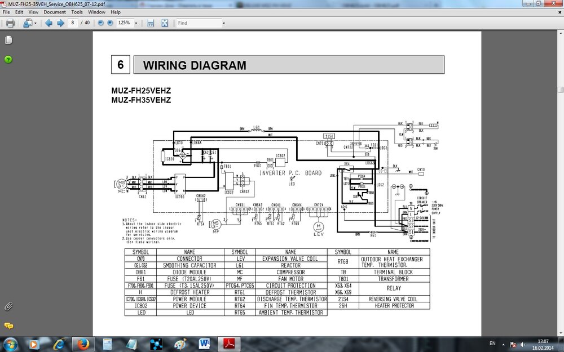Image resolution: width=564 pixels, height=352 pixels.
Task: Click the AMBIENT TEMP. THERMISTOR table cell
Action: click(290, 313)
